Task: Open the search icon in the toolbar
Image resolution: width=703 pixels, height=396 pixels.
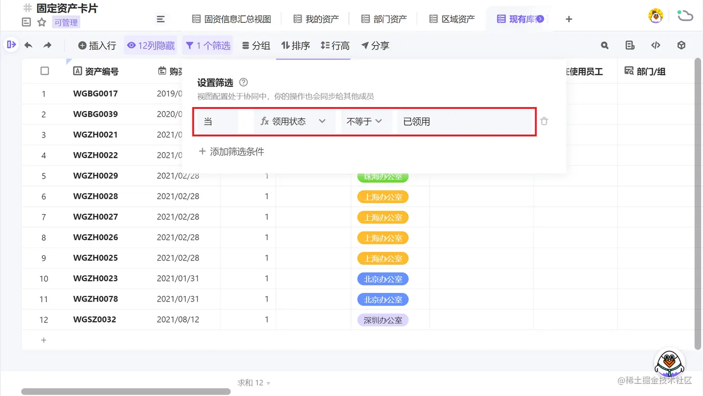Action: tap(604, 45)
